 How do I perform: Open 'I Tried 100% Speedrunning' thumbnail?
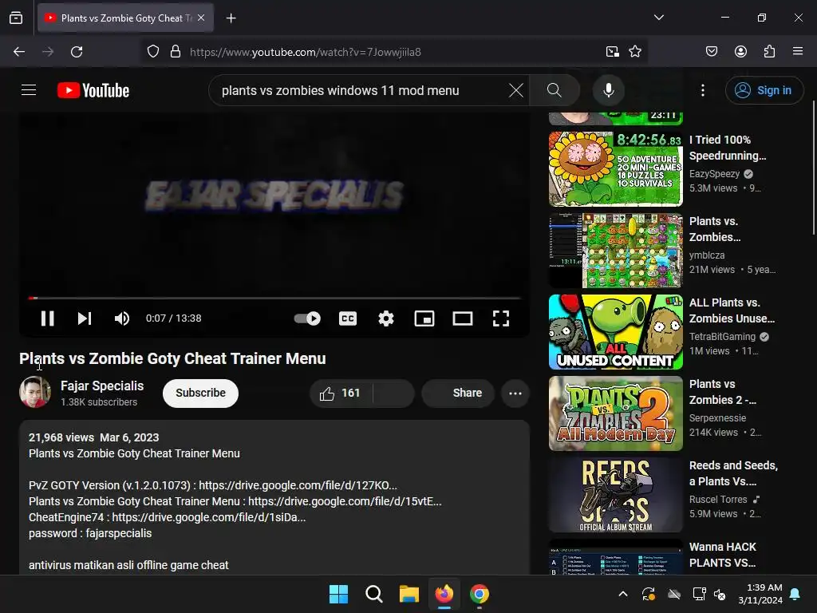tap(616, 169)
